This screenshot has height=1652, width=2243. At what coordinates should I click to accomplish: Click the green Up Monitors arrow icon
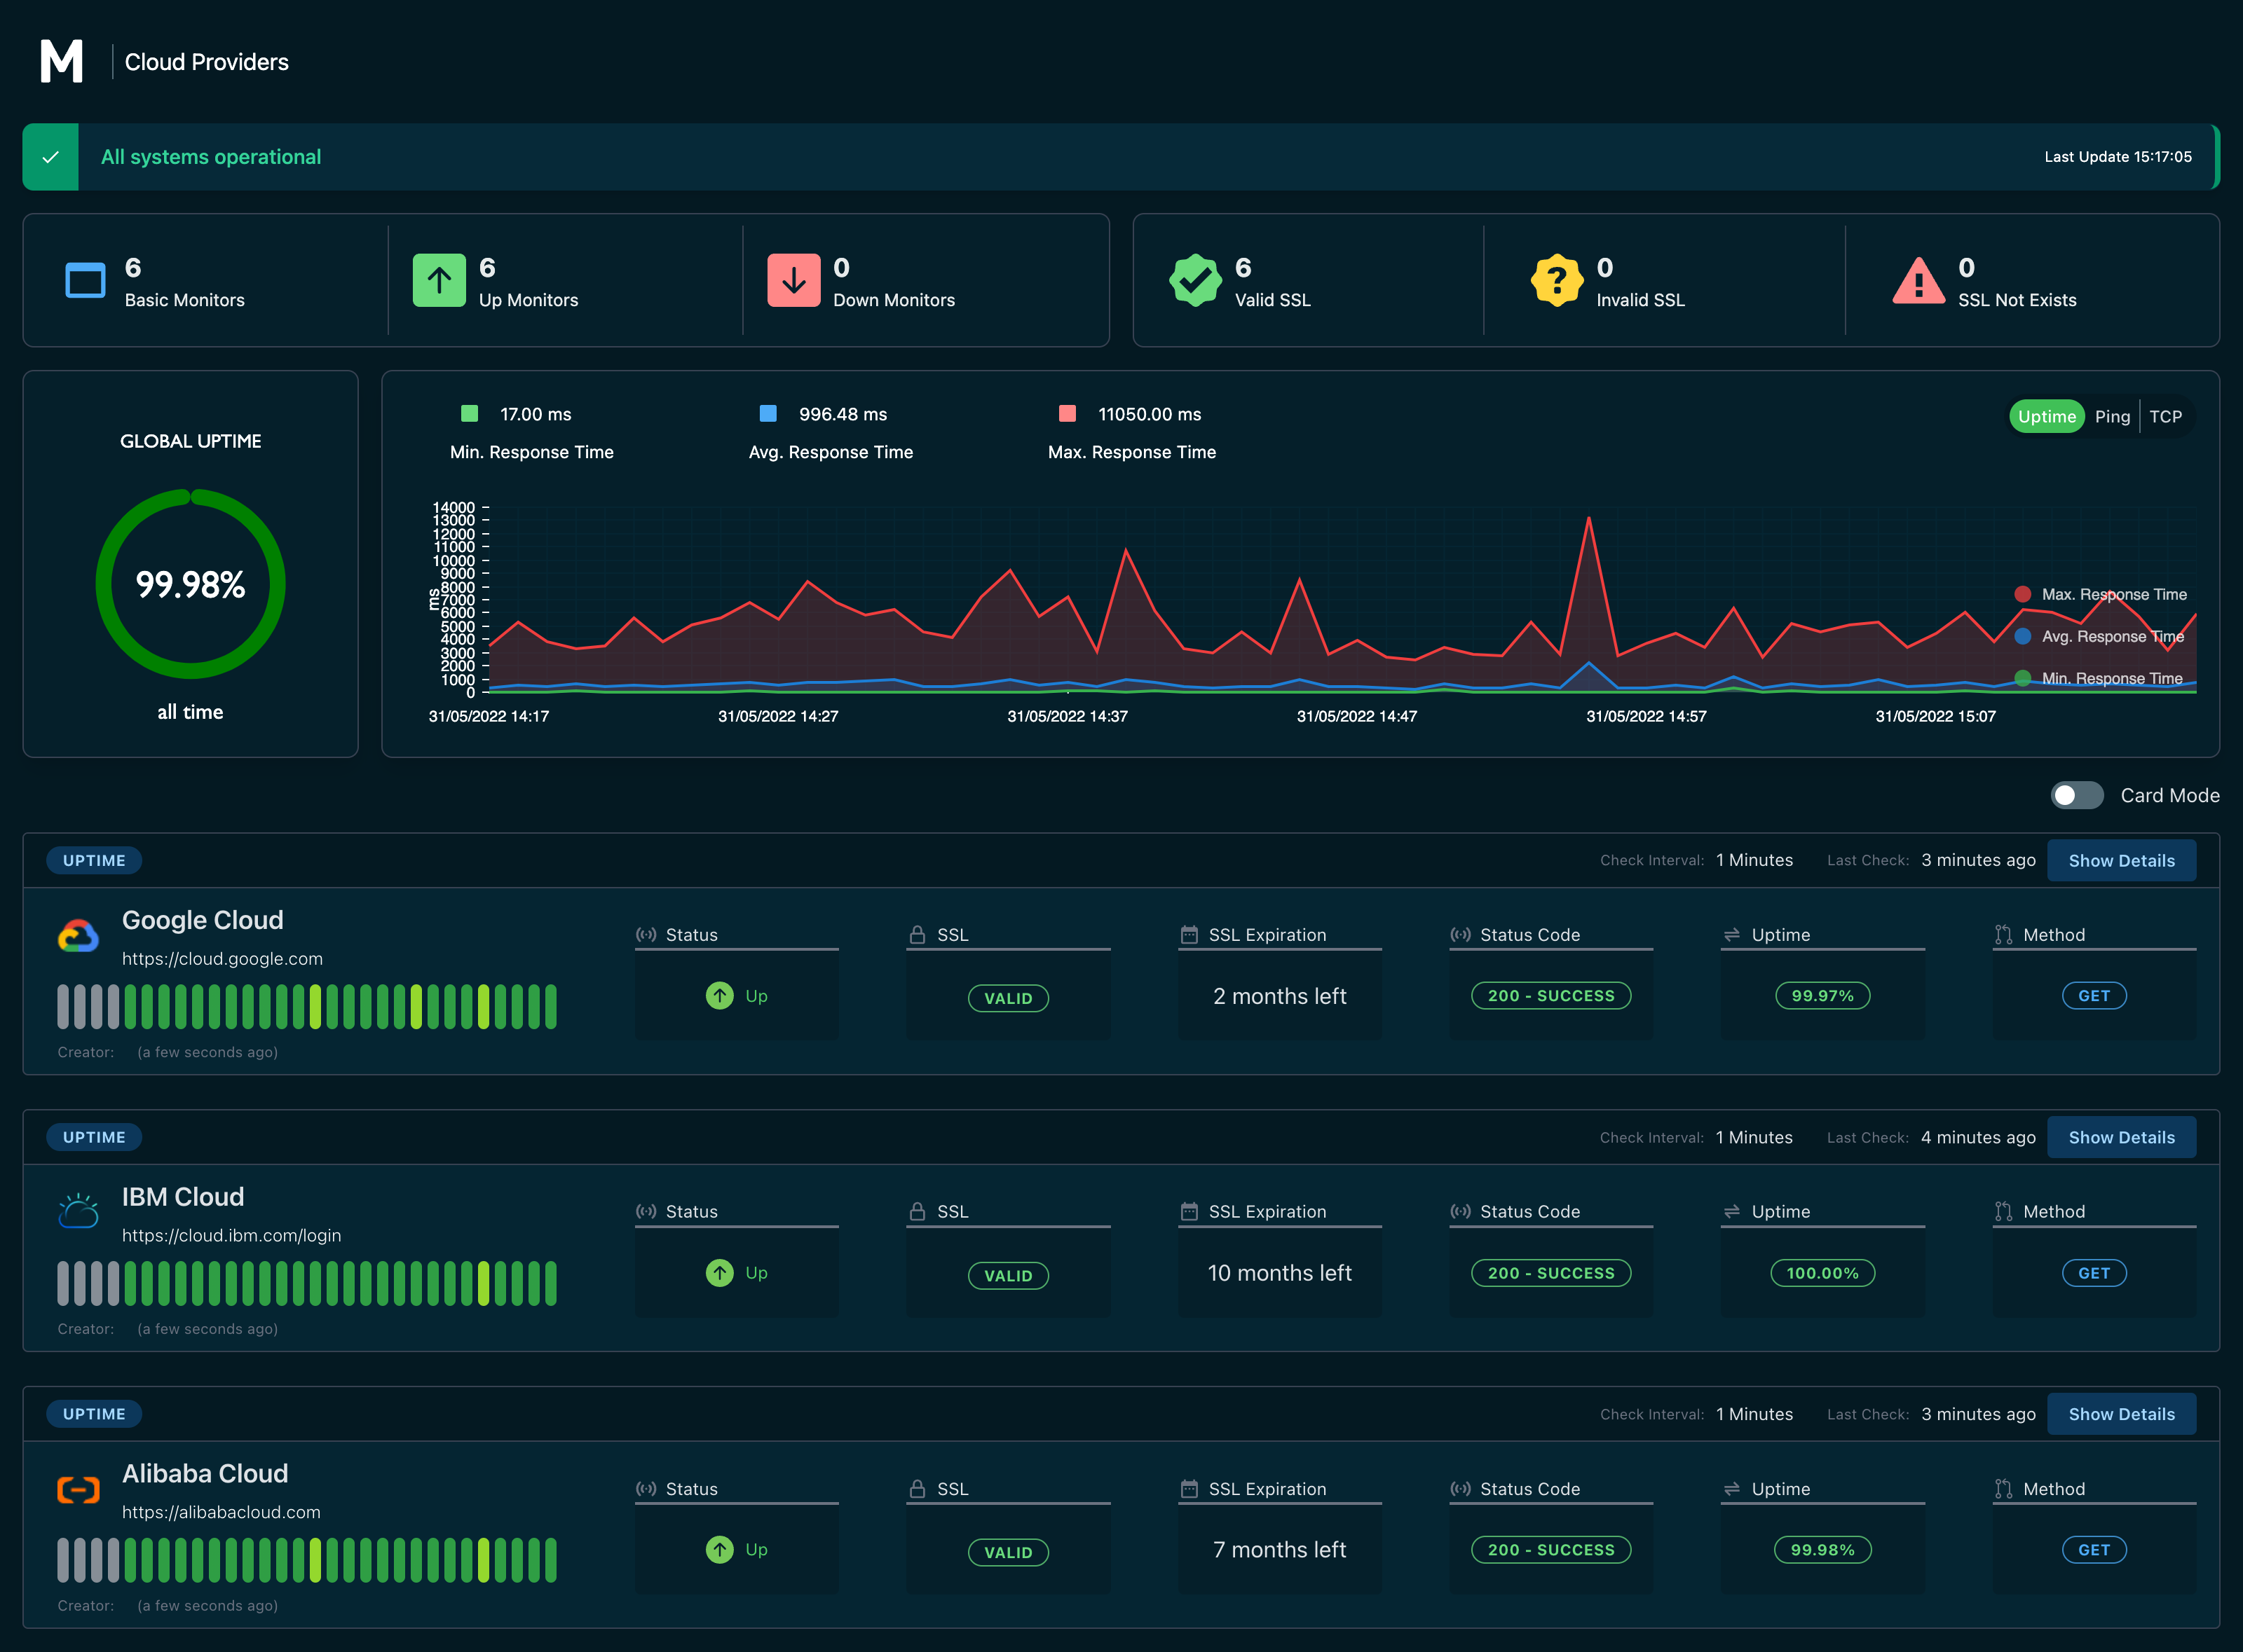tap(439, 280)
